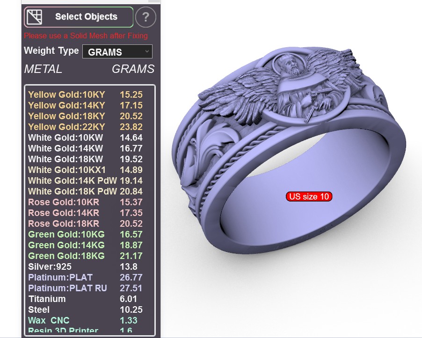The height and width of the screenshot is (338, 422).
Task: Open the question mark help icon
Action: coord(146,17)
